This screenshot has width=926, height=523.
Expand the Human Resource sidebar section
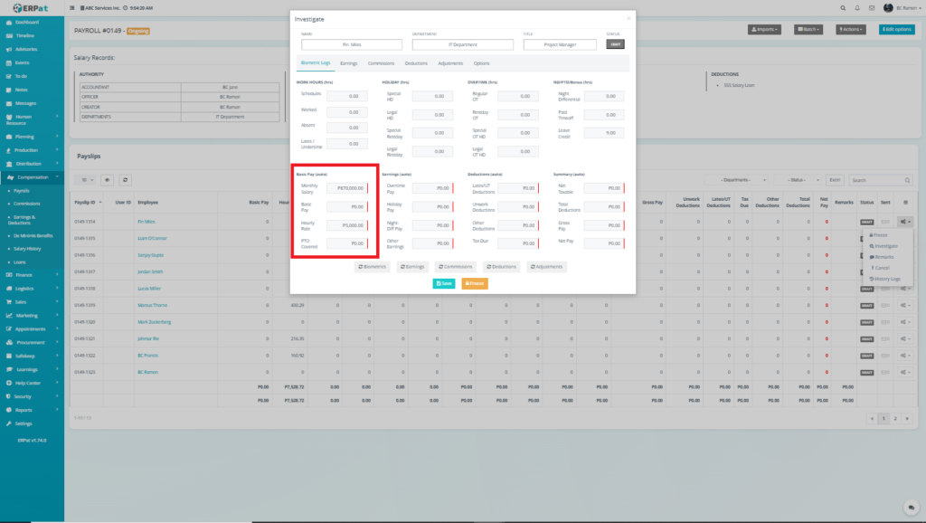[x=27, y=119]
